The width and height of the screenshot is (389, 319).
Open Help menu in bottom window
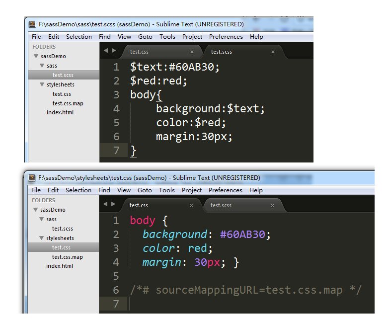[x=256, y=190]
